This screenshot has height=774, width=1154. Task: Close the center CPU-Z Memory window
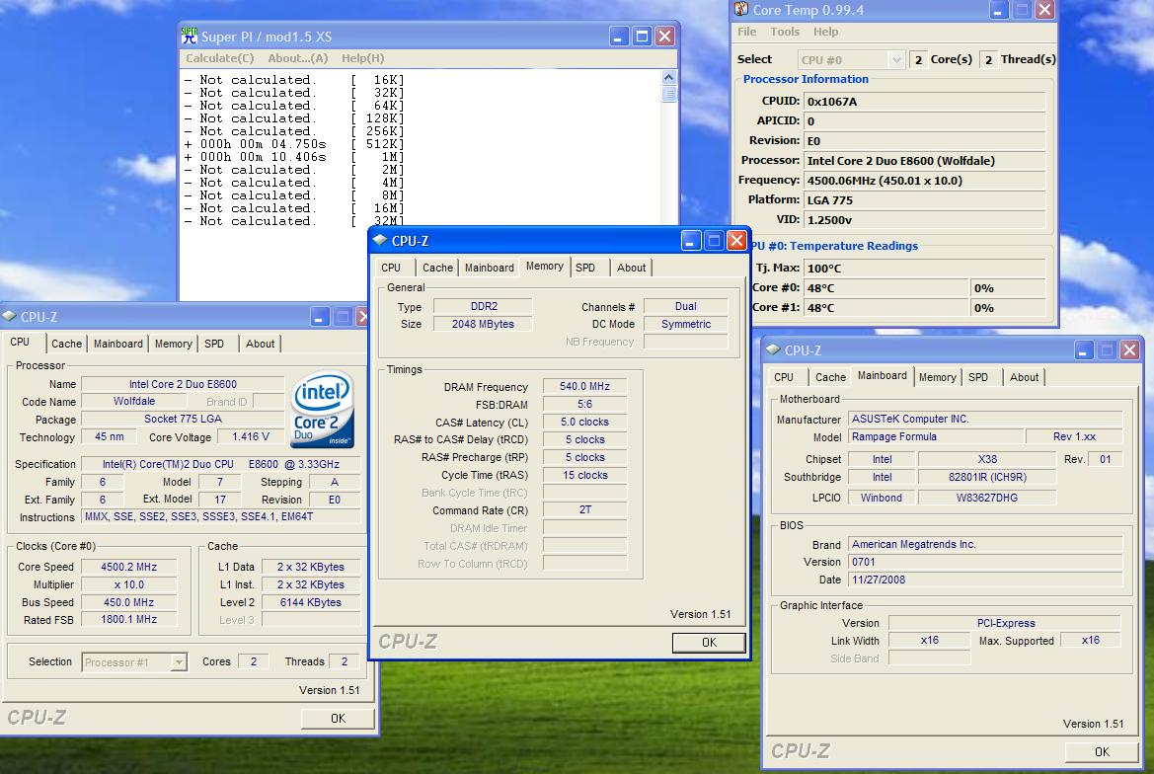[736, 241]
